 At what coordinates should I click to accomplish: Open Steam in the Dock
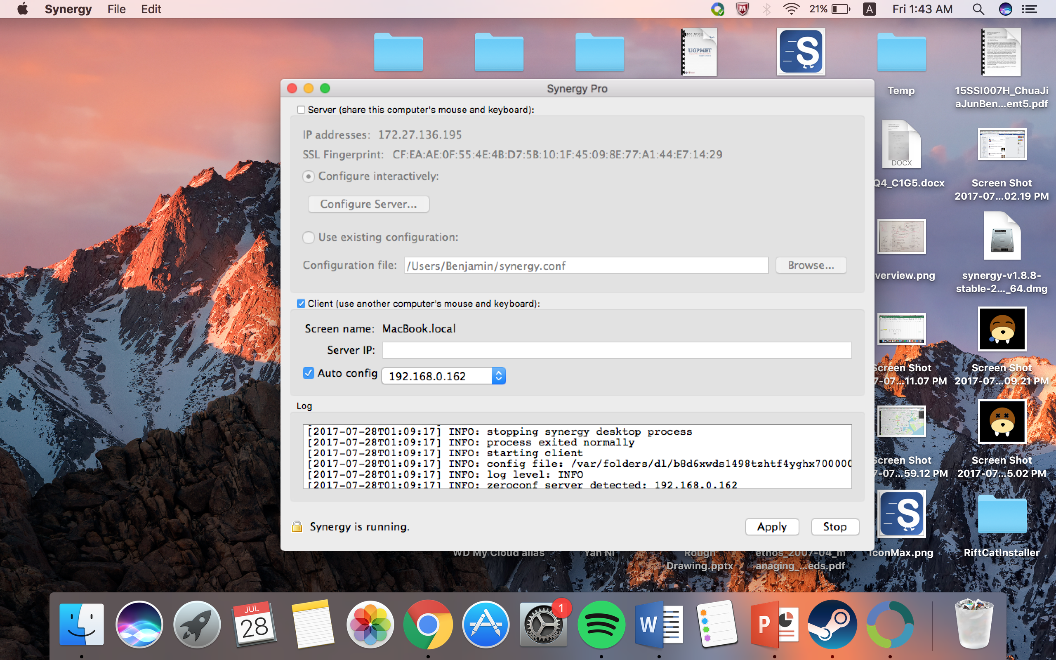(832, 624)
